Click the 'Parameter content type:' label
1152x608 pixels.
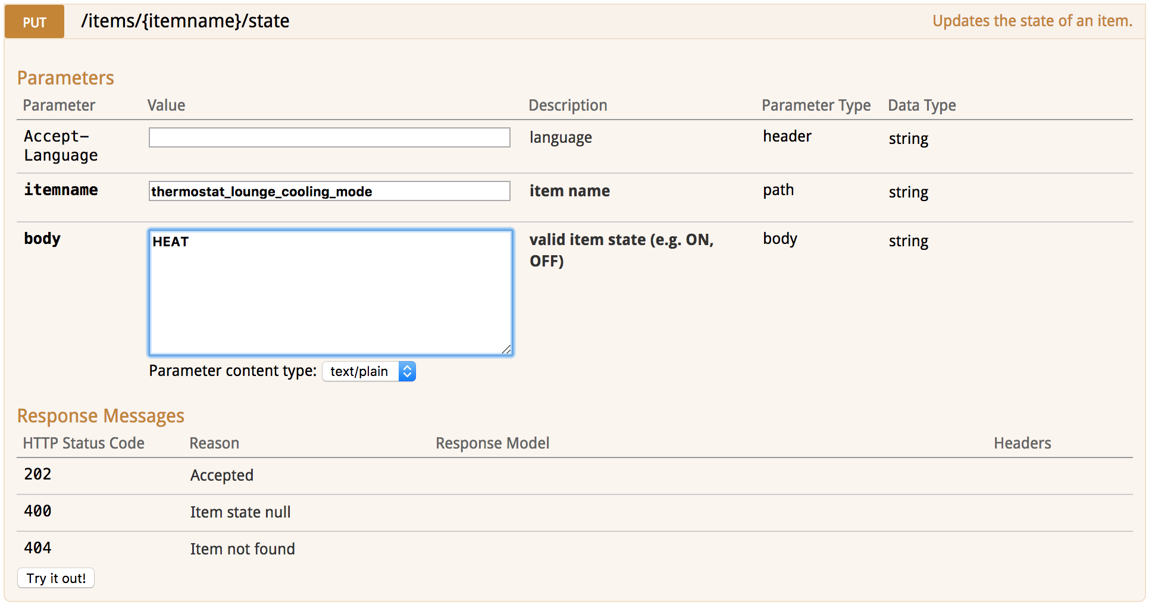(233, 371)
